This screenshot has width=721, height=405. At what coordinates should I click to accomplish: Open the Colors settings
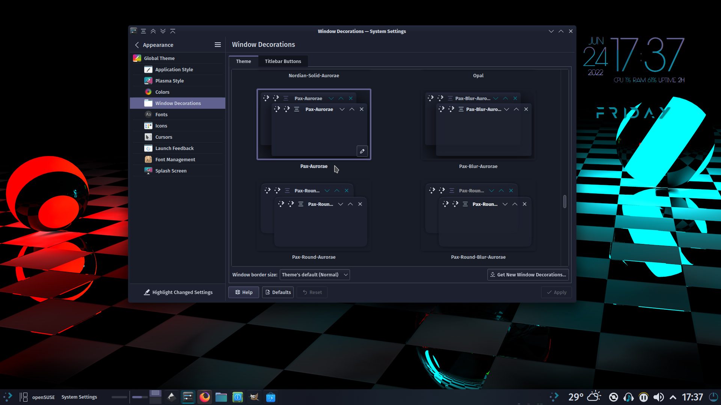pos(178,92)
